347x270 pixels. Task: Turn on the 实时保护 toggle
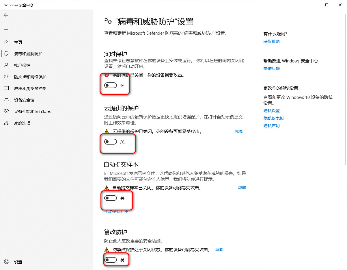coord(111,85)
